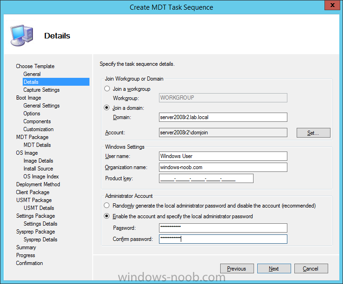Screen dimensions: 343x284
Task: Click the 'Create MDT Task Sequence' title text
Action: [171, 7]
